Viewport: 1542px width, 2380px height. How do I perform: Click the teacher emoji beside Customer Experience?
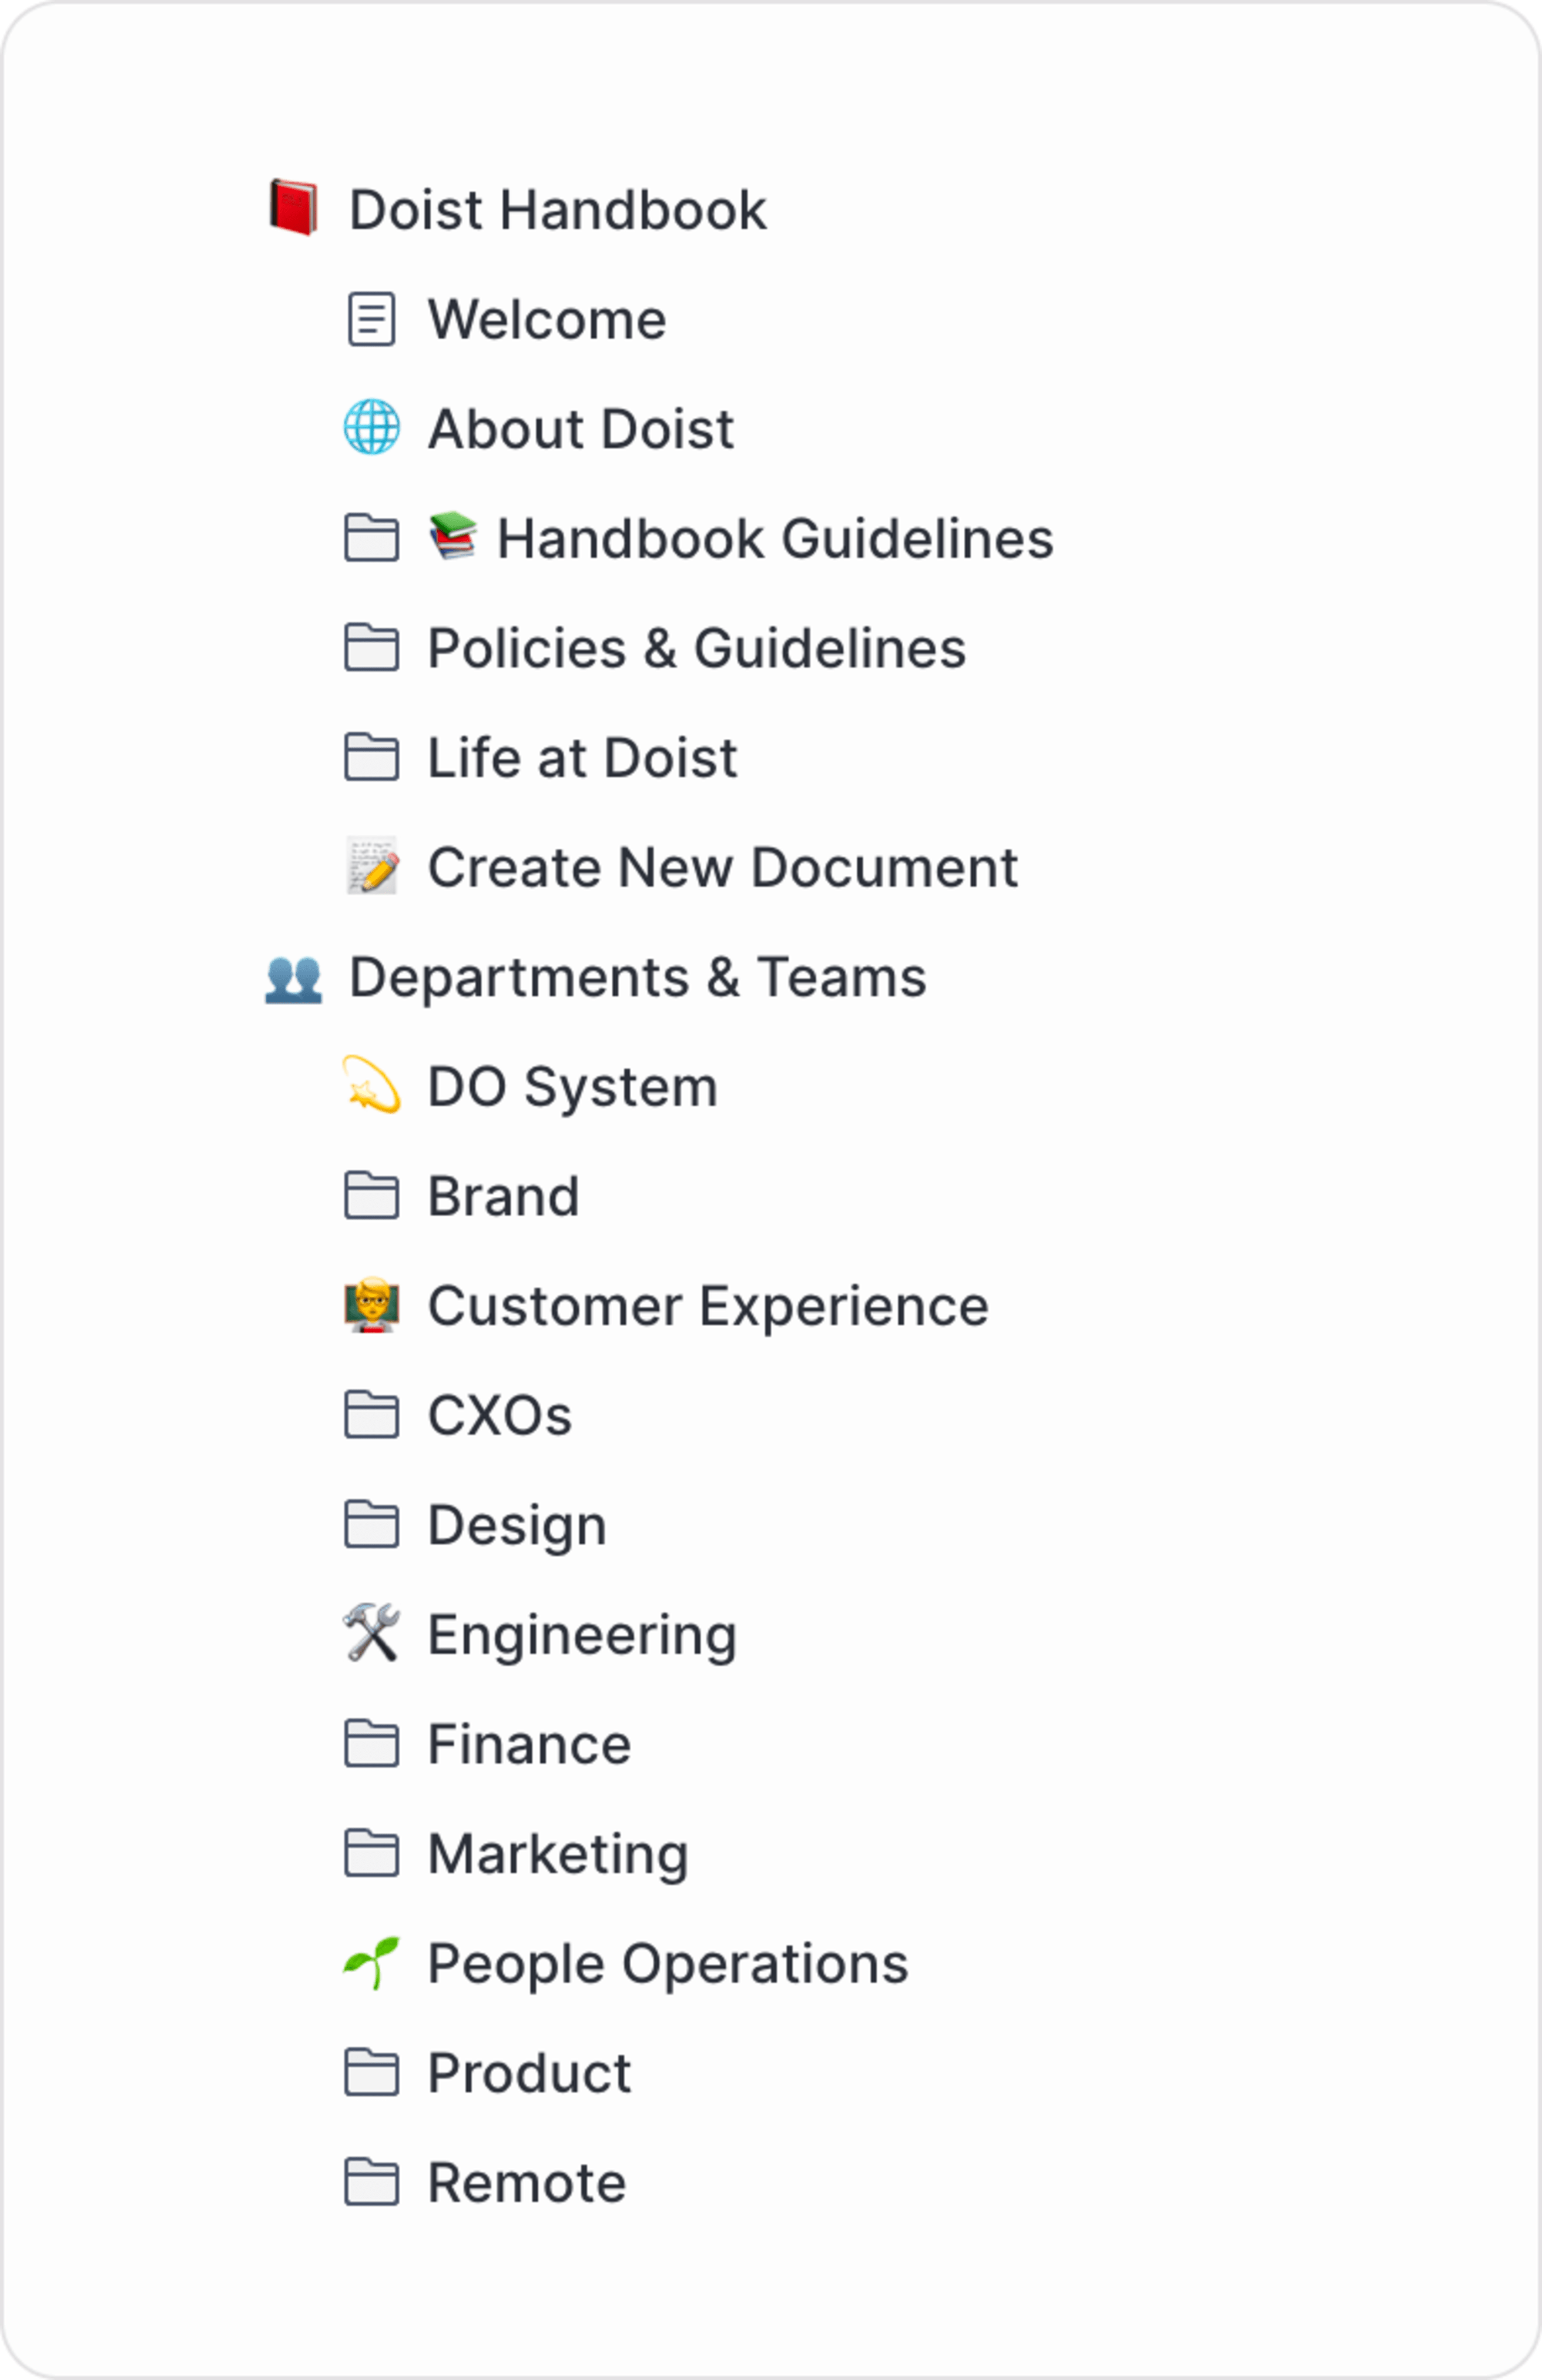tap(372, 1305)
